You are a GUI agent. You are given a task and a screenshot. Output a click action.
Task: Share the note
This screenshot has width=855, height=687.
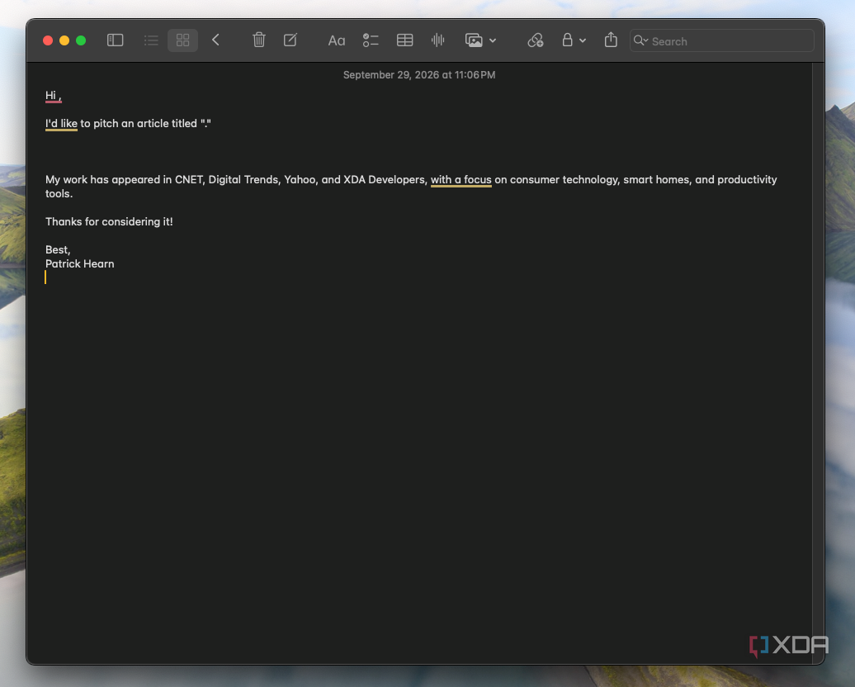point(612,40)
